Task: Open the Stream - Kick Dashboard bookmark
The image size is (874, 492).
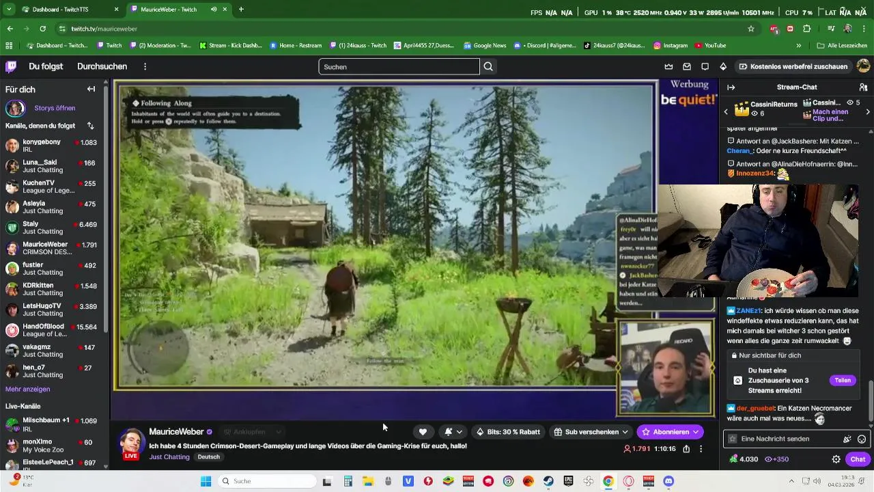Action: [x=231, y=46]
